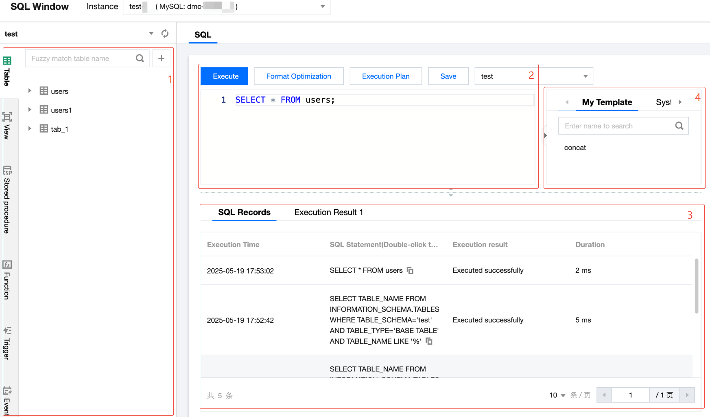
Task: Click the template search magnifier icon
Action: 679,126
